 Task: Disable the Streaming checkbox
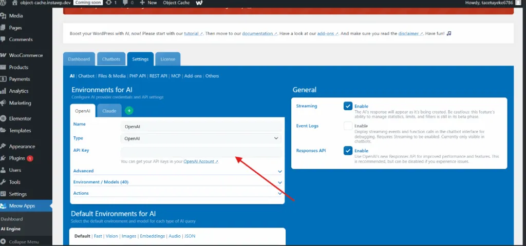pyautogui.click(x=348, y=106)
